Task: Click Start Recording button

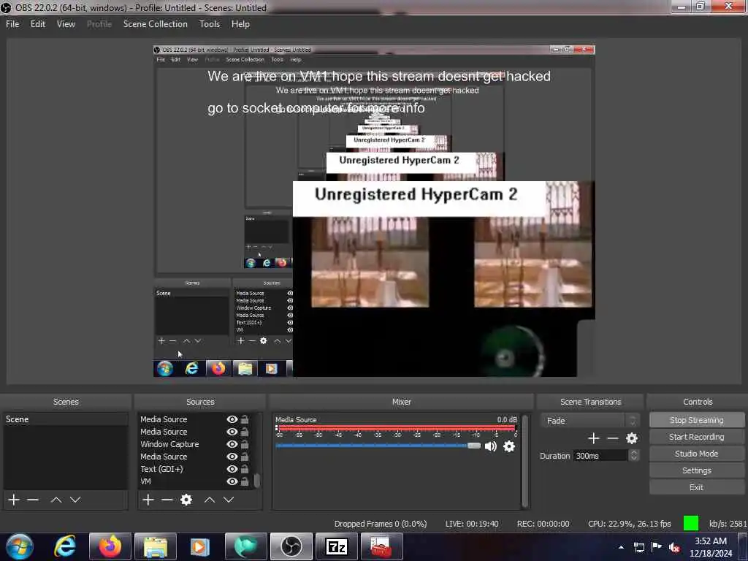Action: click(x=696, y=437)
